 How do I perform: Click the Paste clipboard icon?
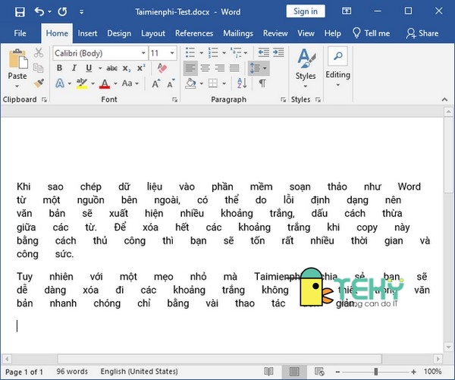(x=18, y=59)
